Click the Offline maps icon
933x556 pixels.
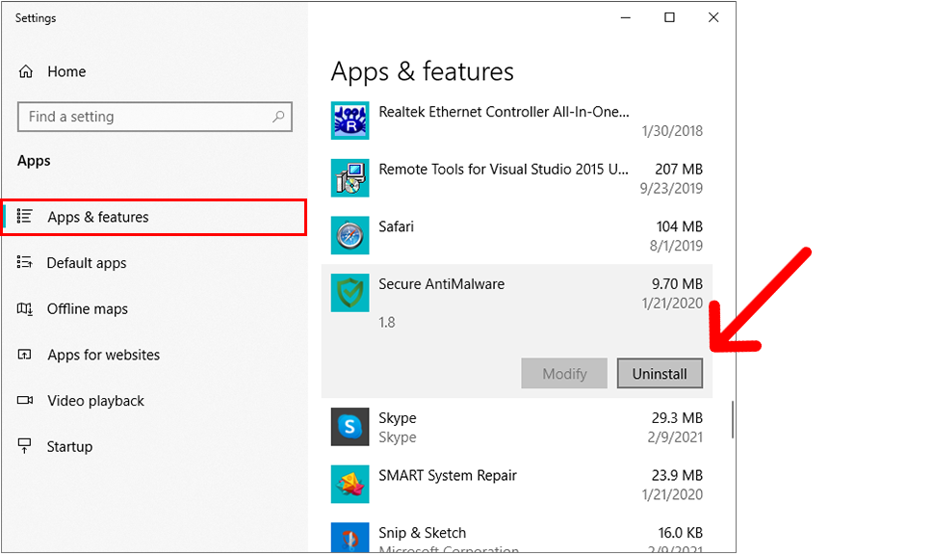click(24, 308)
